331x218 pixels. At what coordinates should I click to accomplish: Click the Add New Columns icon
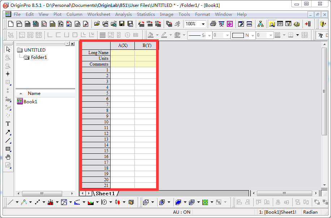coord(308,24)
